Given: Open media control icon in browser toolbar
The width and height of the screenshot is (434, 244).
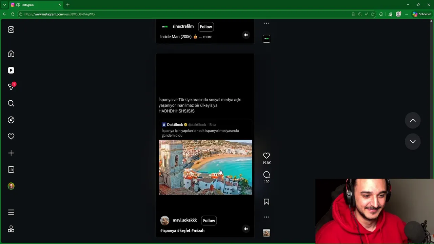Looking at the screenshot, I should tap(390, 14).
